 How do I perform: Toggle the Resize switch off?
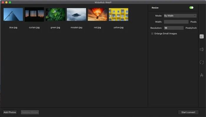[191, 8]
